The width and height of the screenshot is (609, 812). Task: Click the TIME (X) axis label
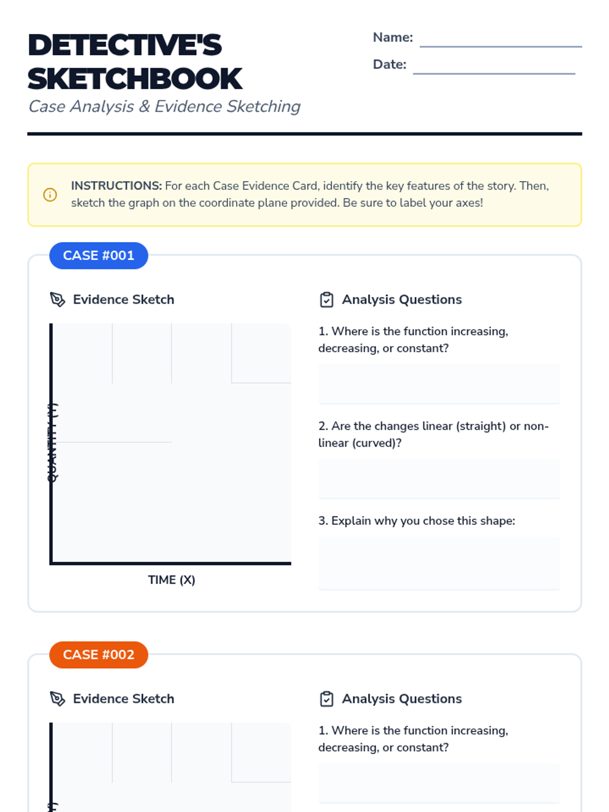point(172,580)
